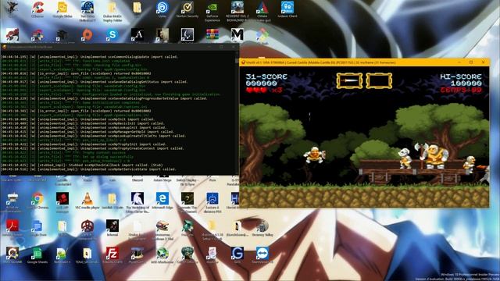Select the sceNpLookupInit log line
Screen dimensions: 500x281
pos(84,127)
